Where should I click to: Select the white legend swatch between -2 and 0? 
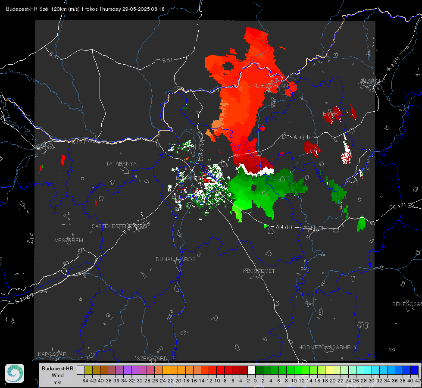251,370
